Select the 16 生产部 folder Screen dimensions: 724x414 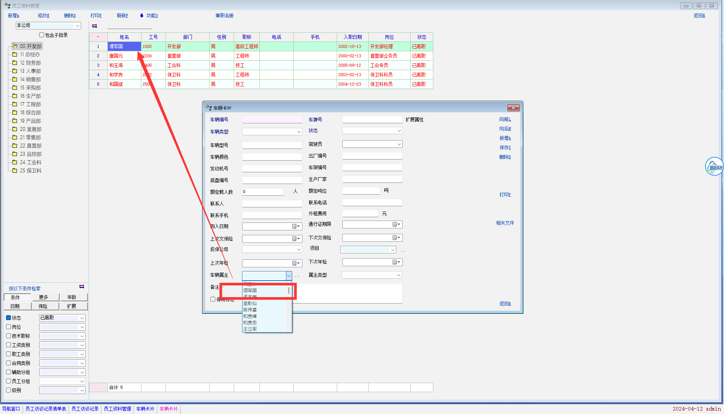pos(30,96)
